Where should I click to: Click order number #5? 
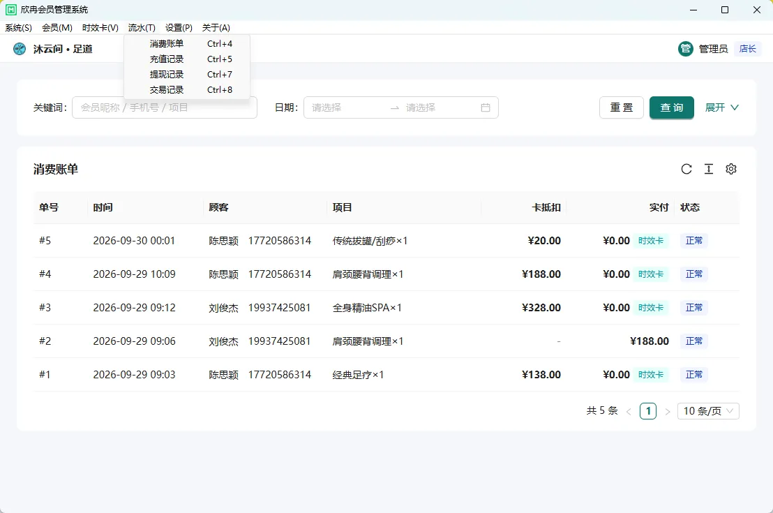point(45,241)
